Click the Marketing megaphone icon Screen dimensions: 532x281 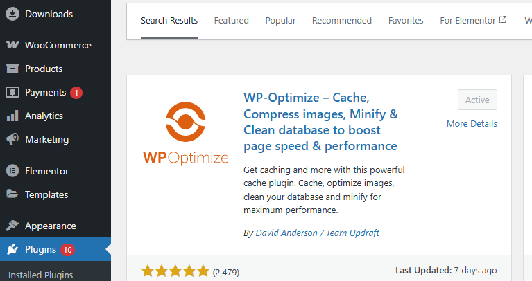(x=12, y=139)
